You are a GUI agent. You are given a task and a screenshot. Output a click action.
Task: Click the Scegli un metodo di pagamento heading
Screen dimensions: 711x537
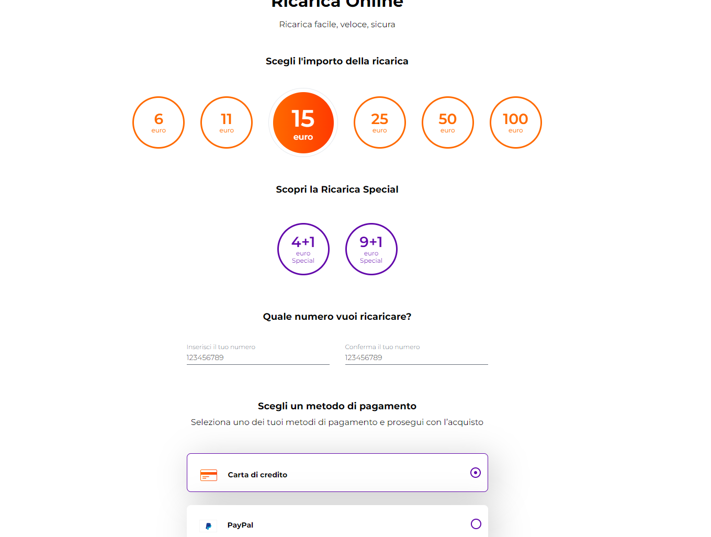(x=337, y=406)
